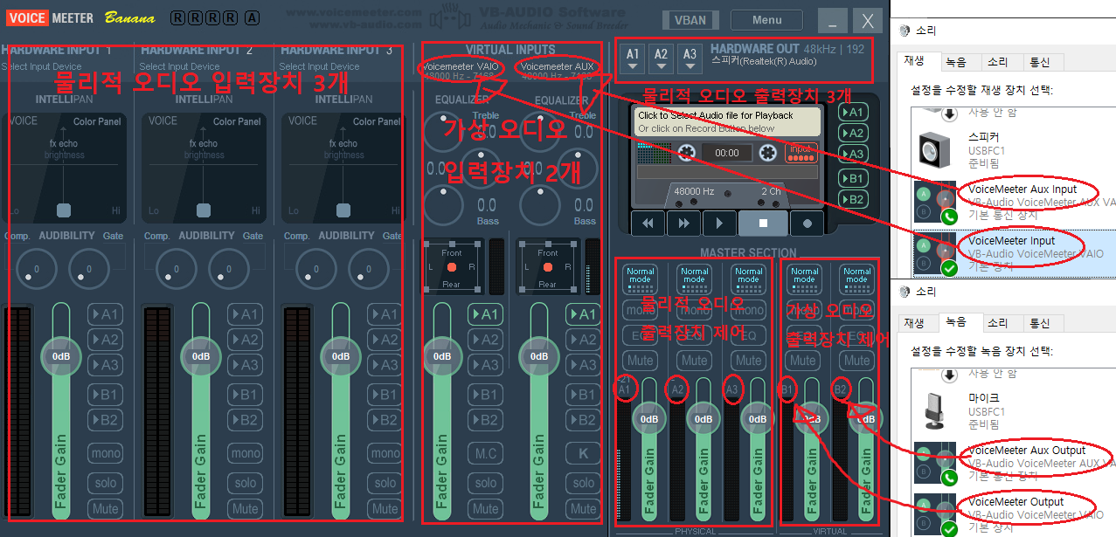Stop the cassette recorder
Viewport: 1116px width, 537px height.
763,224
